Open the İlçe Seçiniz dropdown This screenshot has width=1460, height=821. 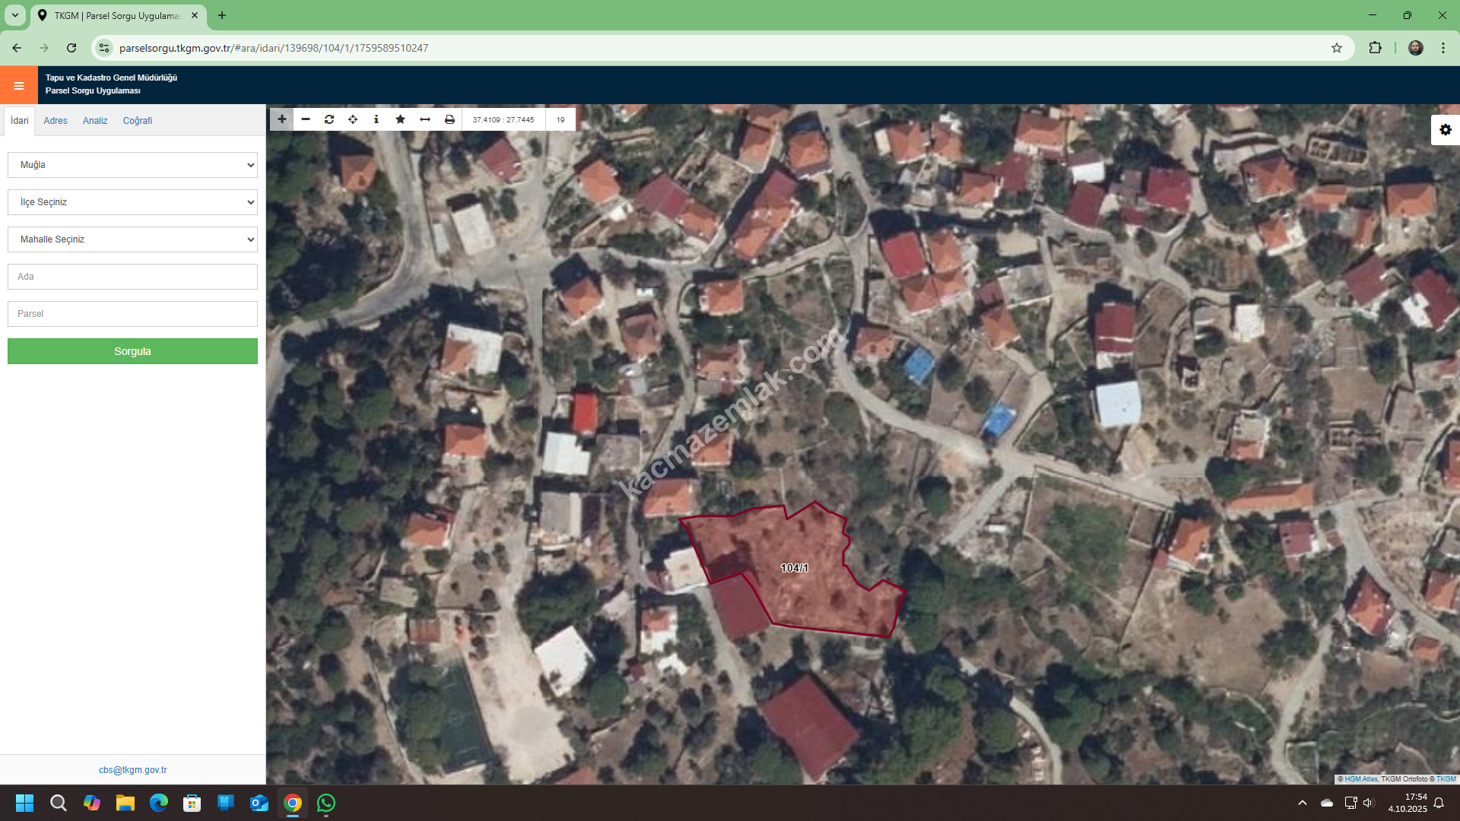(x=132, y=202)
